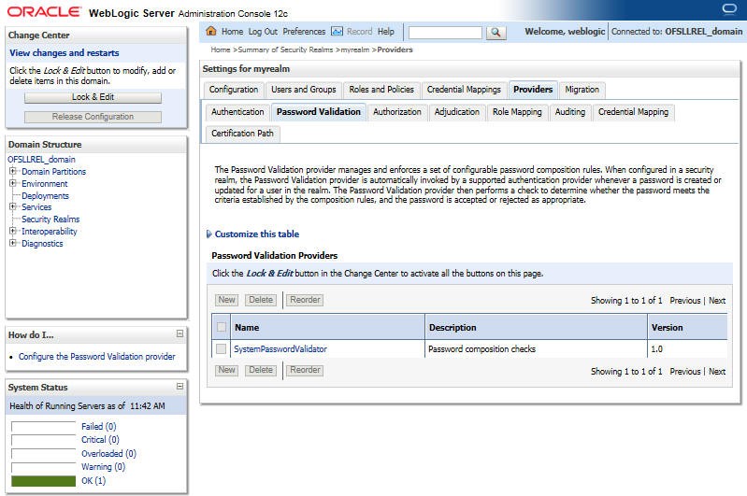Click the Home house icon
Screen dimensions: 747x496
tap(210, 32)
